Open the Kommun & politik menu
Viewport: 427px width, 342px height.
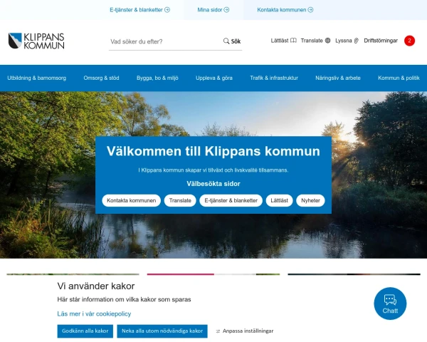click(x=399, y=78)
